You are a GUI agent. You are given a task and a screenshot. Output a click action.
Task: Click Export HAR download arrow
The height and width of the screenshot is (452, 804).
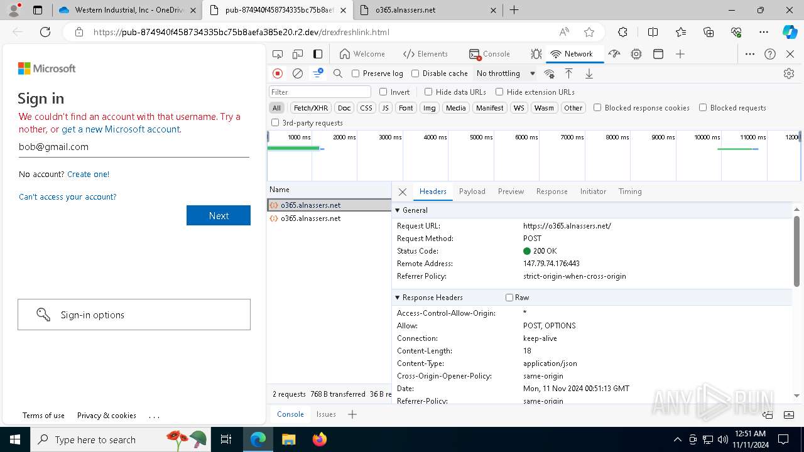coord(589,73)
